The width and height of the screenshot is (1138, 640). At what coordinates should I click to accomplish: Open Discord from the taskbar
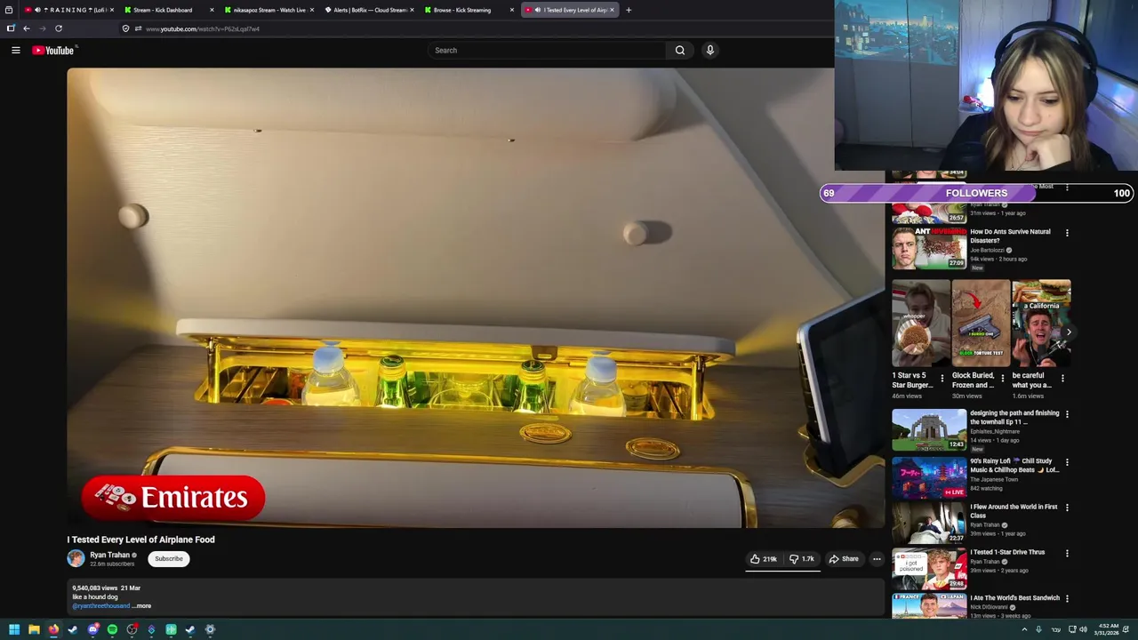tap(92, 630)
